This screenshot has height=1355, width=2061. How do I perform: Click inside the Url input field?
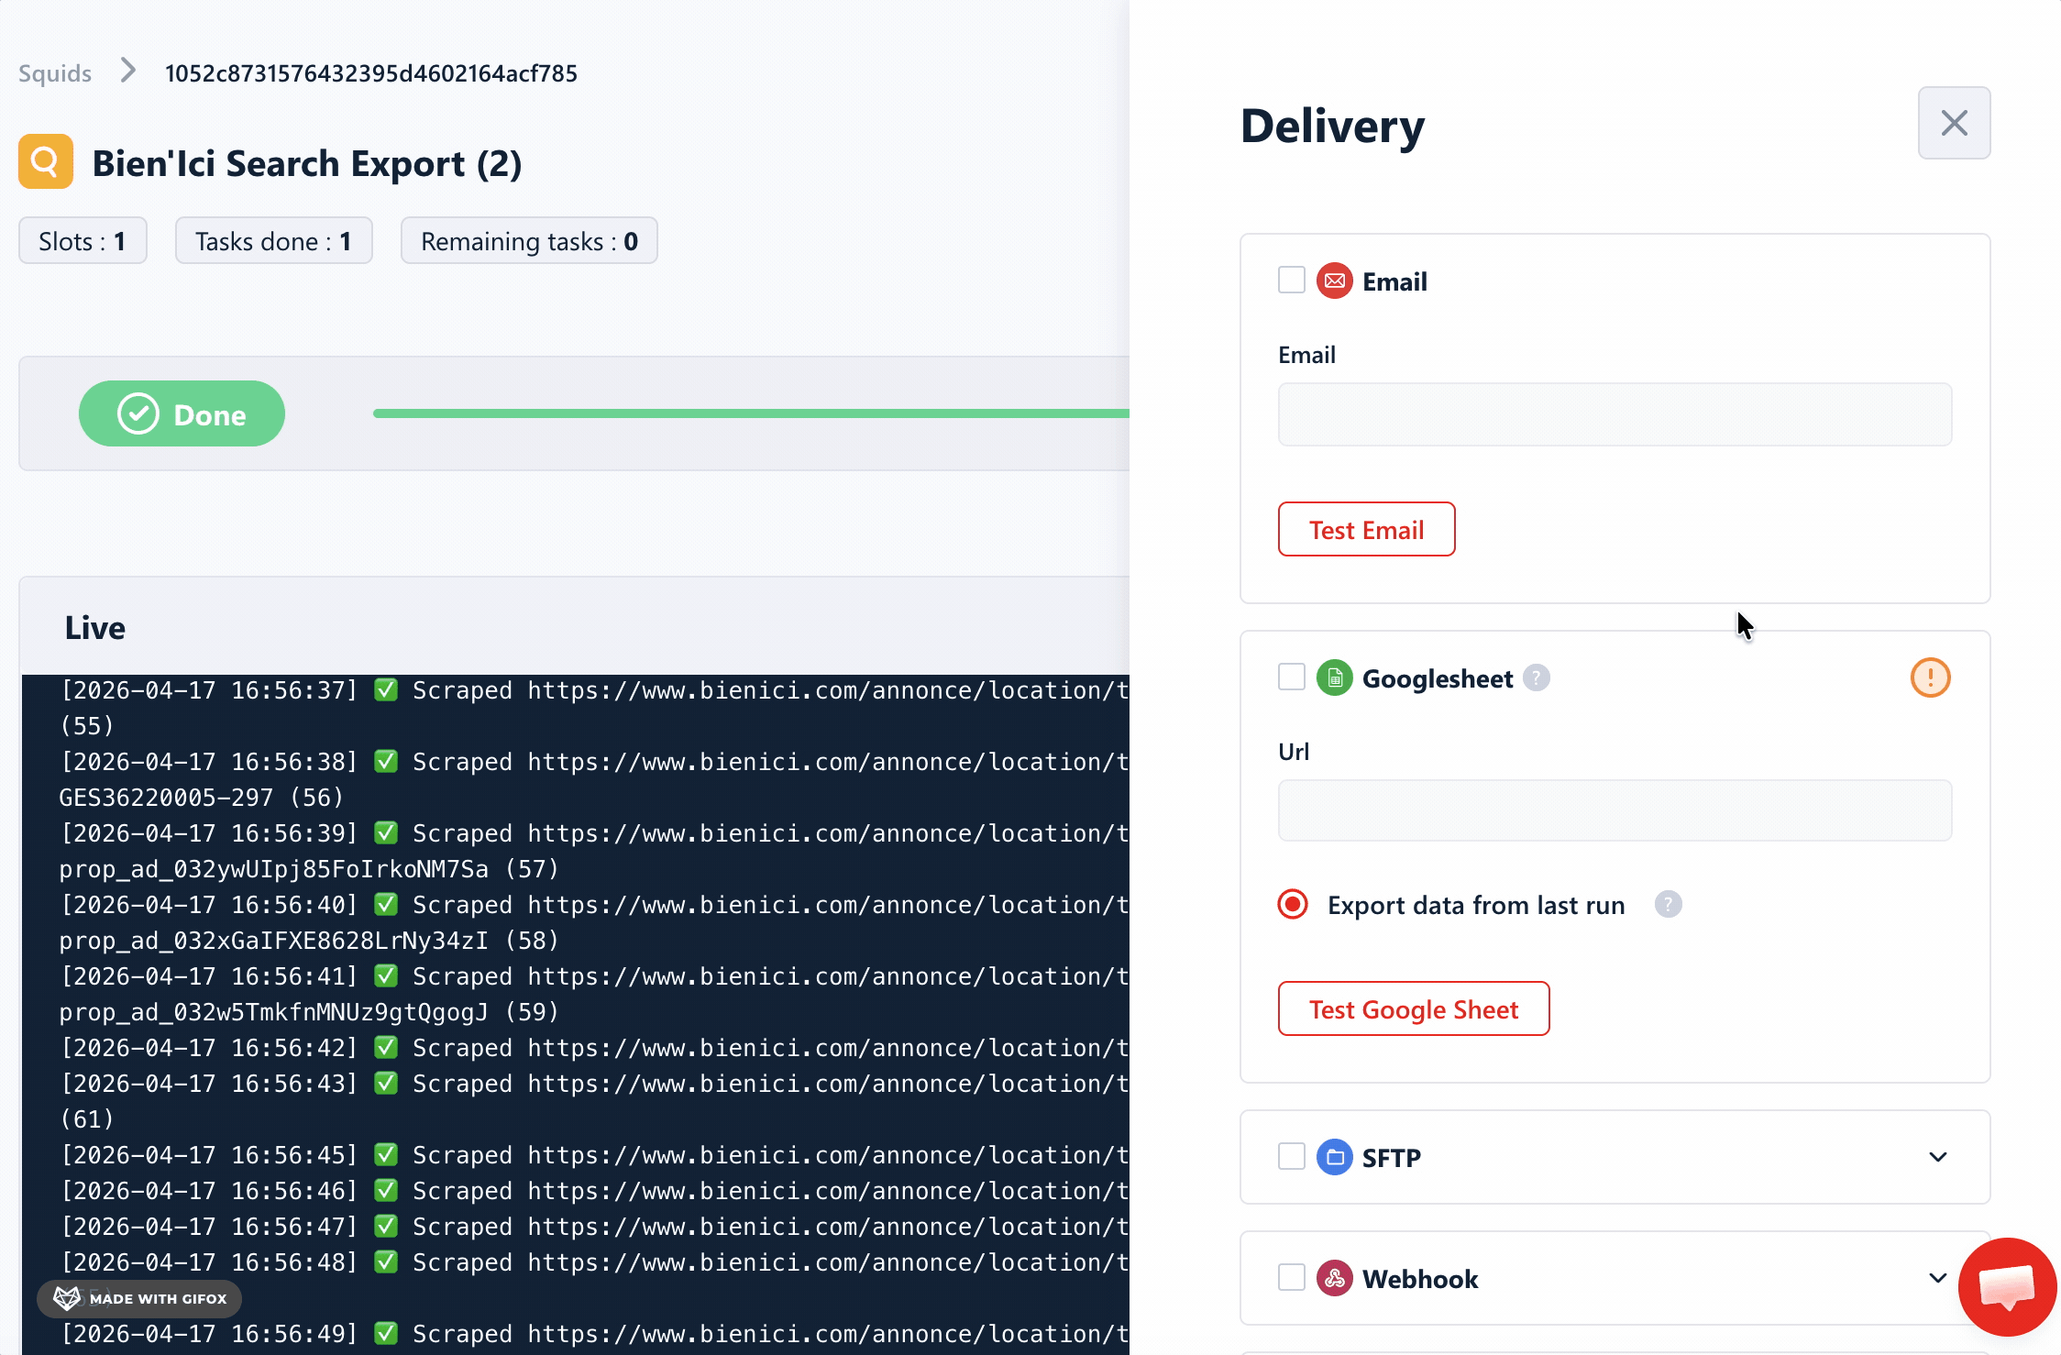click(x=1614, y=810)
